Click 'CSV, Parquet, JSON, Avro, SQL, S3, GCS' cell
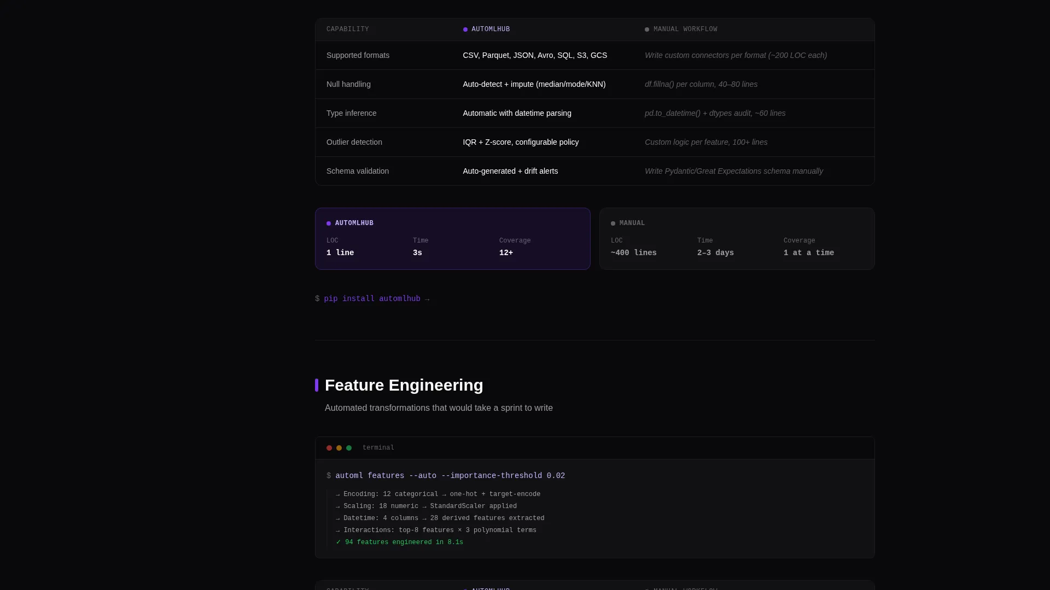The image size is (1050, 590). 535,55
